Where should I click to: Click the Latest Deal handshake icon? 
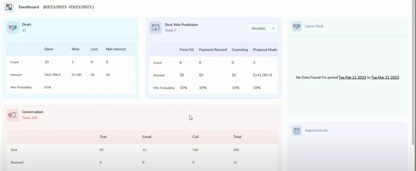297,26
